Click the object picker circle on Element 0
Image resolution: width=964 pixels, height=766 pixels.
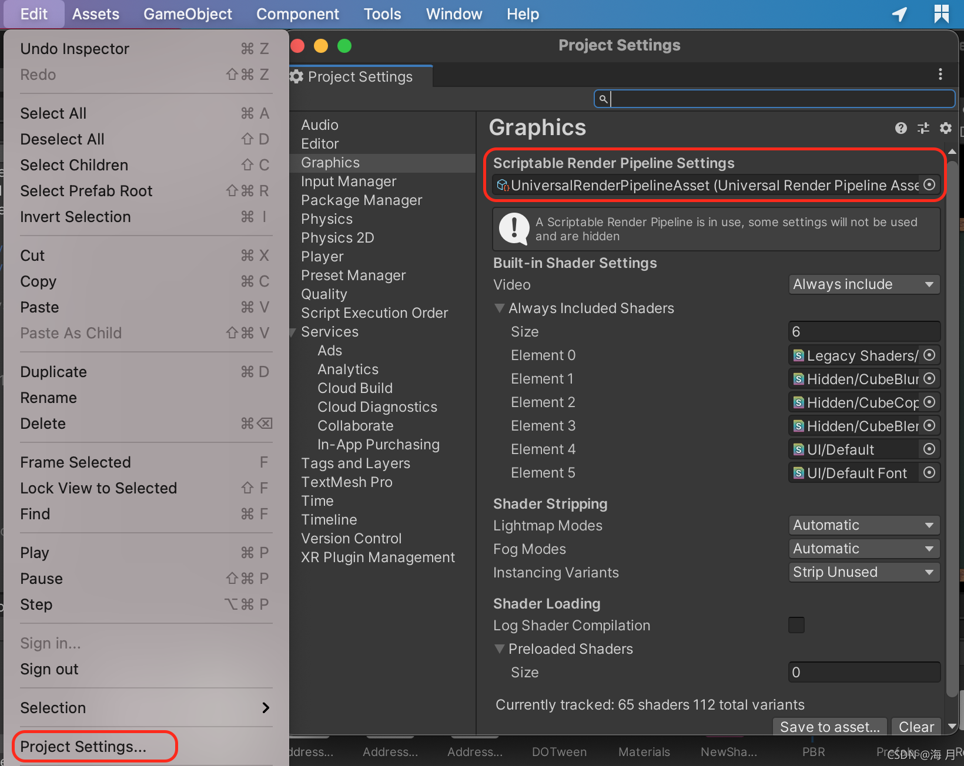929,355
